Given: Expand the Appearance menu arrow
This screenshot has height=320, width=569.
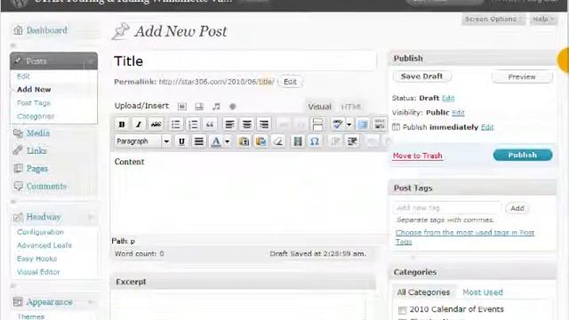Looking at the screenshot, I should 91,302.
